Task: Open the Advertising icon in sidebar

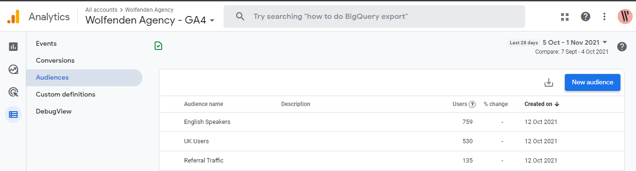Action: (x=13, y=92)
